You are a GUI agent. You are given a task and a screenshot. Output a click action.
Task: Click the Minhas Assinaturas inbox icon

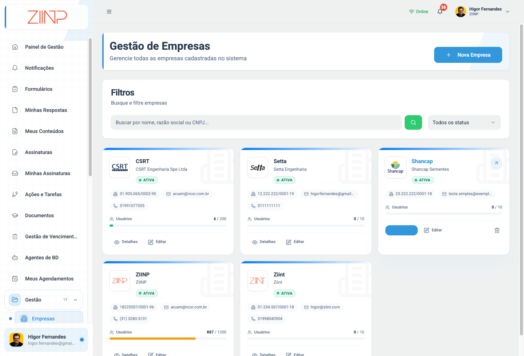click(x=15, y=173)
